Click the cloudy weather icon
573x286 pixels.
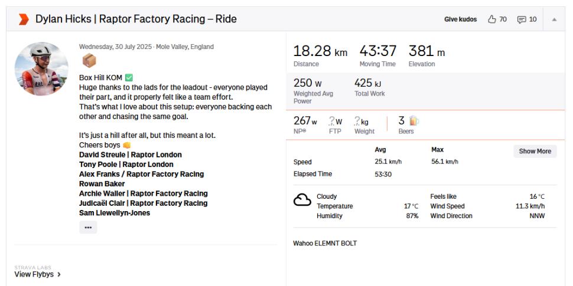click(x=302, y=200)
